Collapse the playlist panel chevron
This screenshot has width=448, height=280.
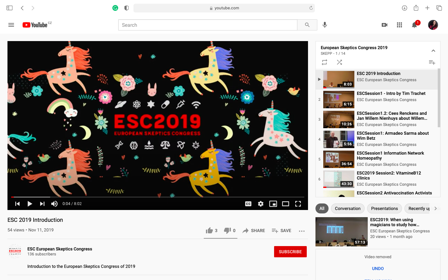coord(433,51)
